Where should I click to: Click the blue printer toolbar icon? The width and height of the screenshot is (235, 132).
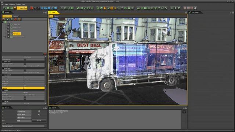point(46,8)
